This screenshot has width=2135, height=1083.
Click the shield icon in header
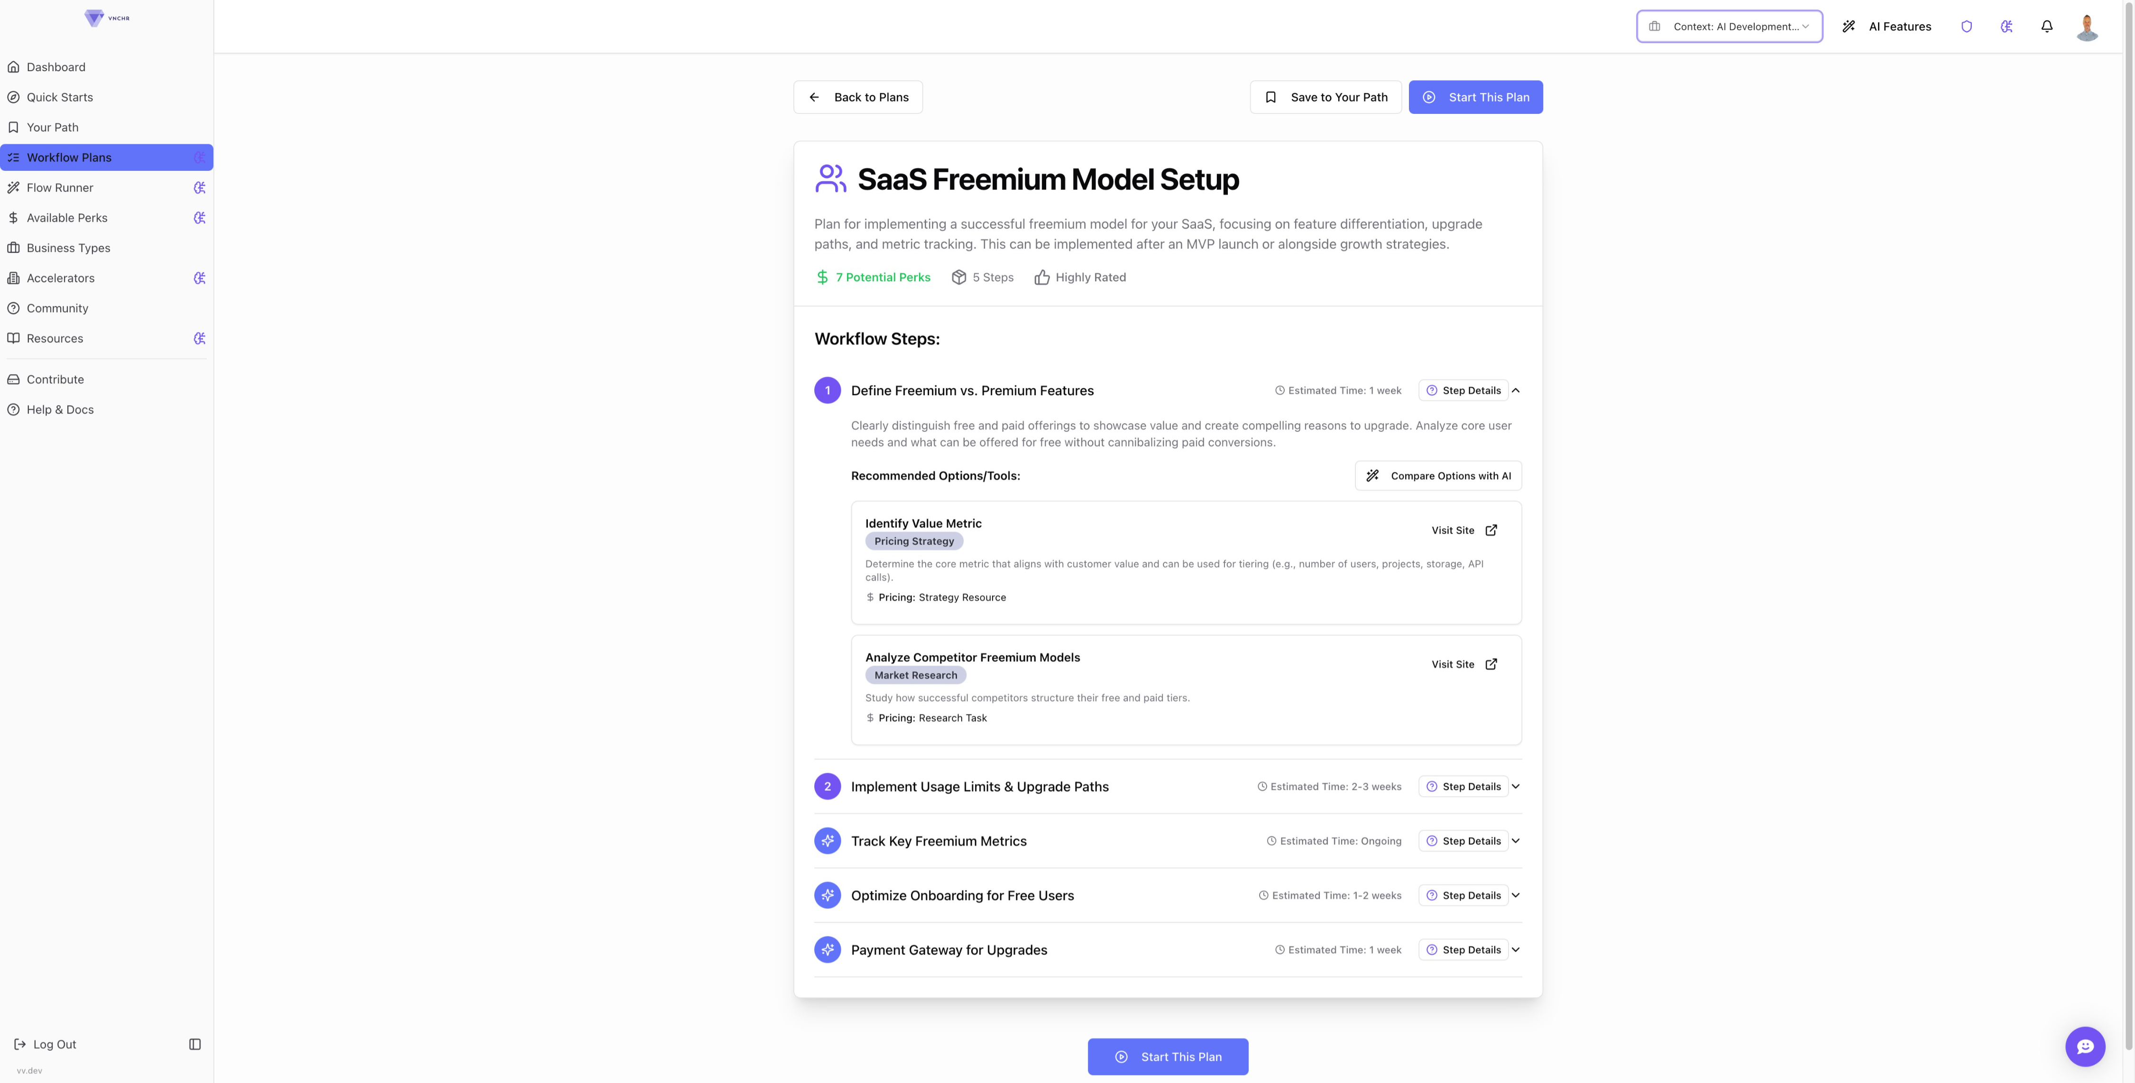(1966, 27)
